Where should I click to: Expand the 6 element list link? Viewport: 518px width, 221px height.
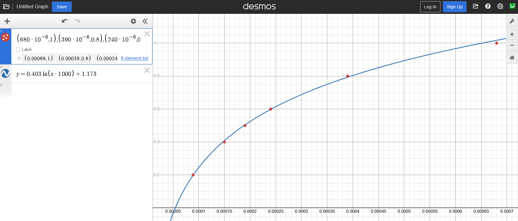tap(134, 58)
